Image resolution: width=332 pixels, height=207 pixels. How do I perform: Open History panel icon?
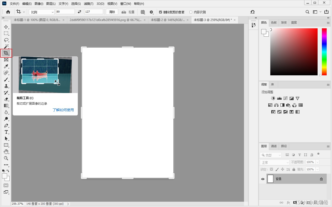tap(254, 25)
